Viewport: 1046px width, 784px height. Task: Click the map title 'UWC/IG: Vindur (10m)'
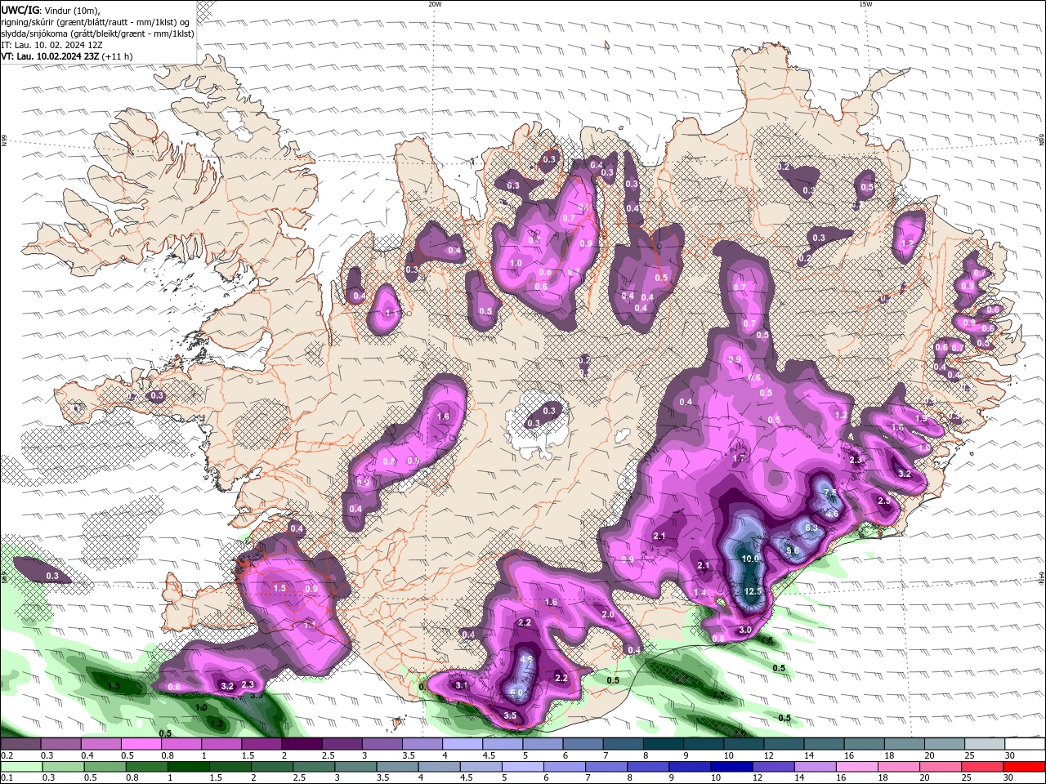51,10
